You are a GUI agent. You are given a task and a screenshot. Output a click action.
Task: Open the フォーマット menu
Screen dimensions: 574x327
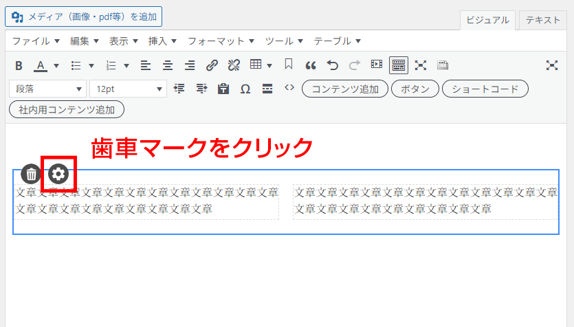(x=221, y=41)
